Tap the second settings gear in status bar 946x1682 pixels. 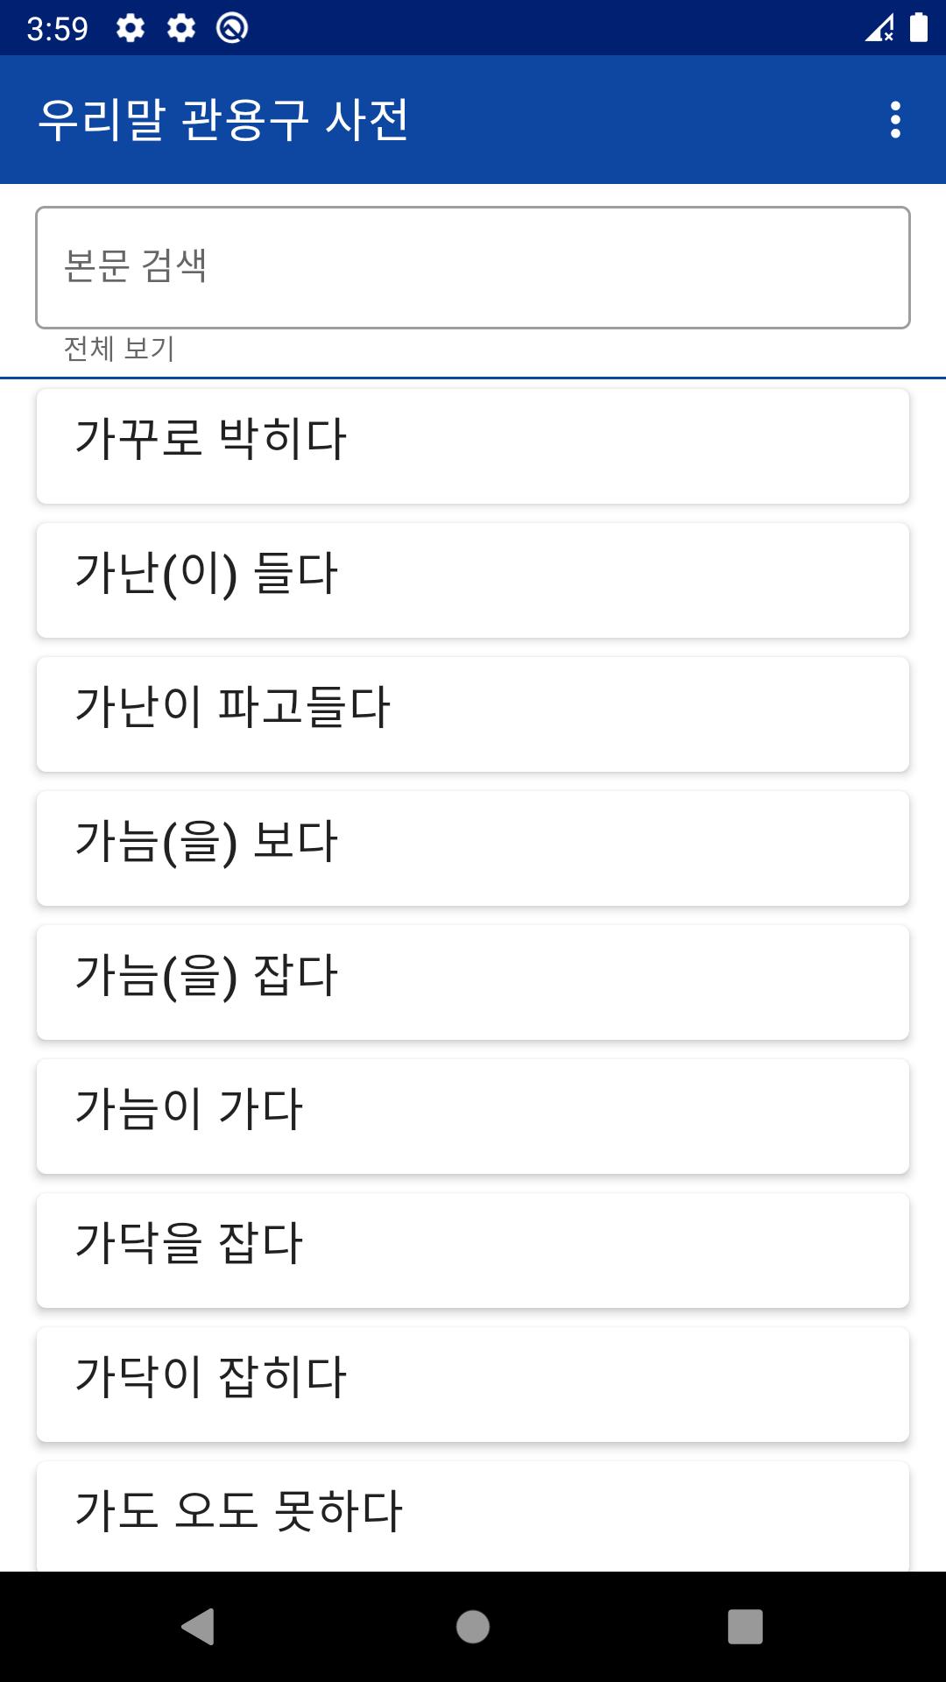[x=181, y=28]
